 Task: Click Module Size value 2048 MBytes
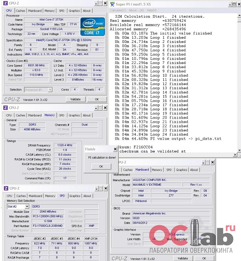tap(48, 212)
